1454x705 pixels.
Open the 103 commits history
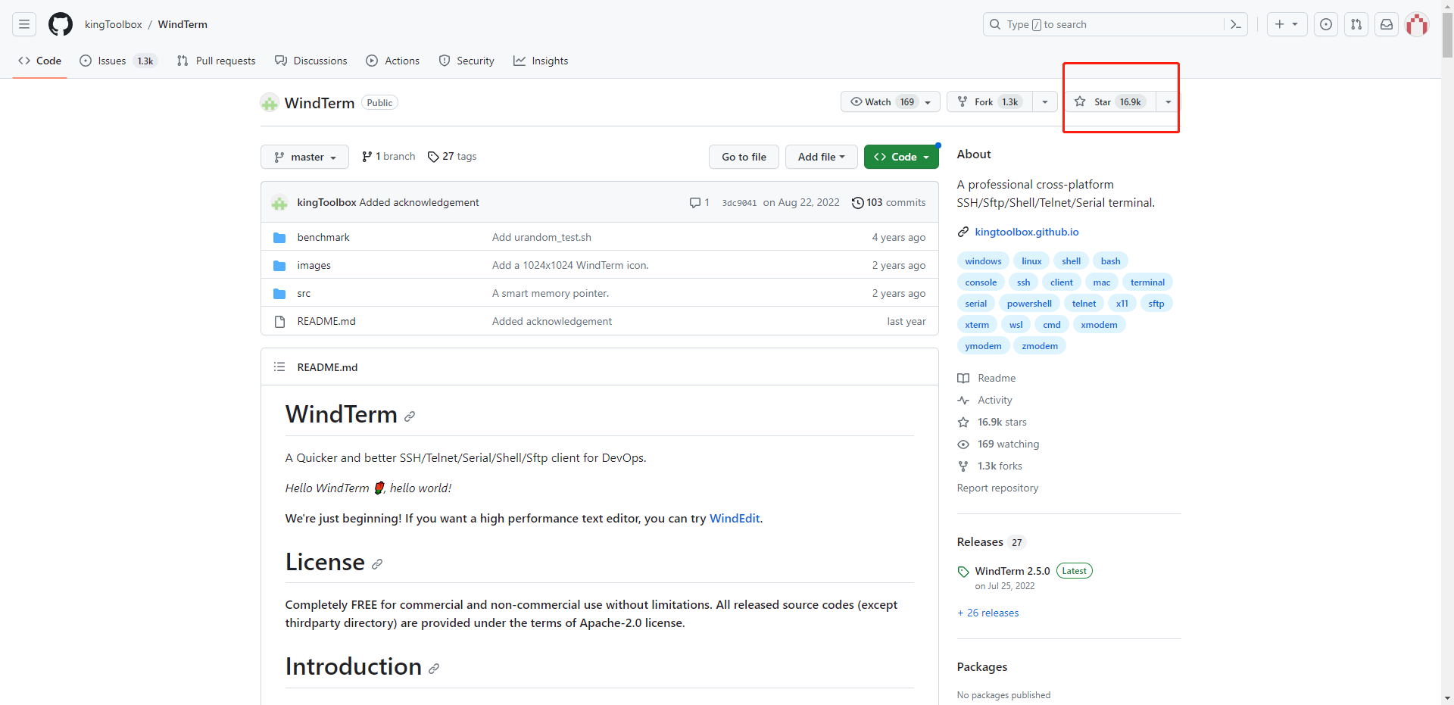click(x=888, y=202)
